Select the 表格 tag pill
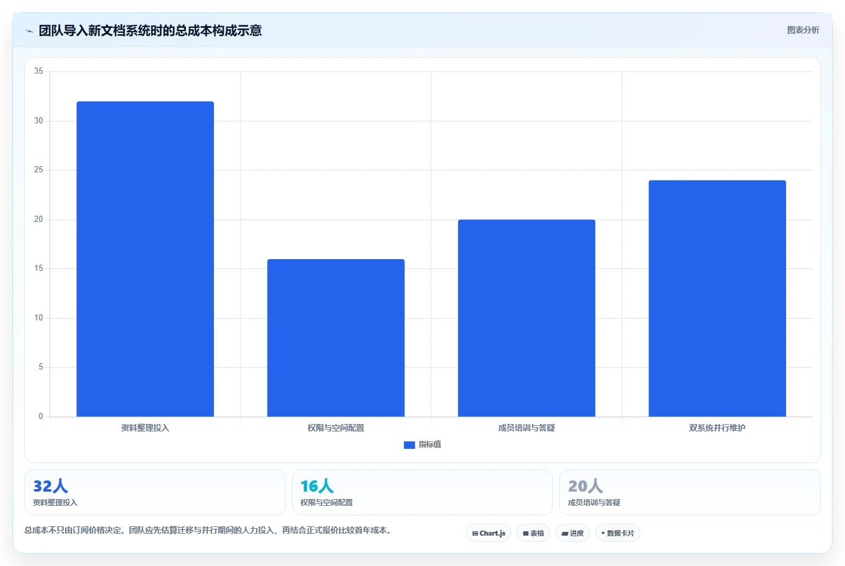 click(533, 533)
